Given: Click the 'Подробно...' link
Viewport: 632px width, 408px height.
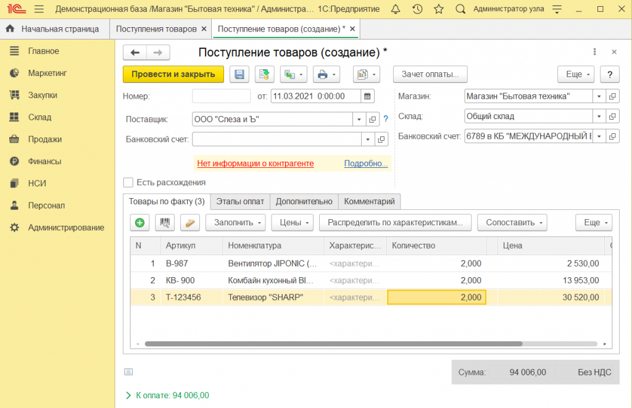Looking at the screenshot, I should coord(365,164).
